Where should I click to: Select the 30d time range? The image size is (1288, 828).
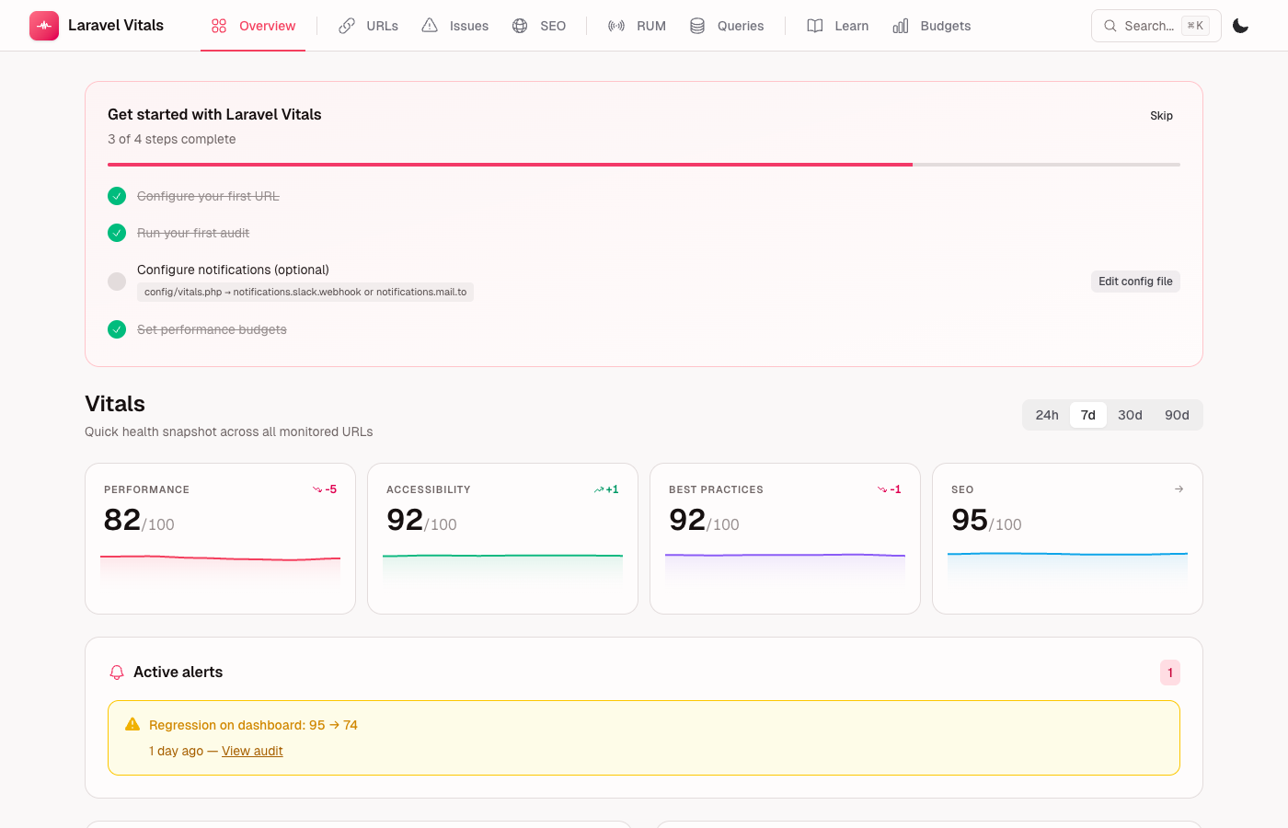click(1130, 415)
